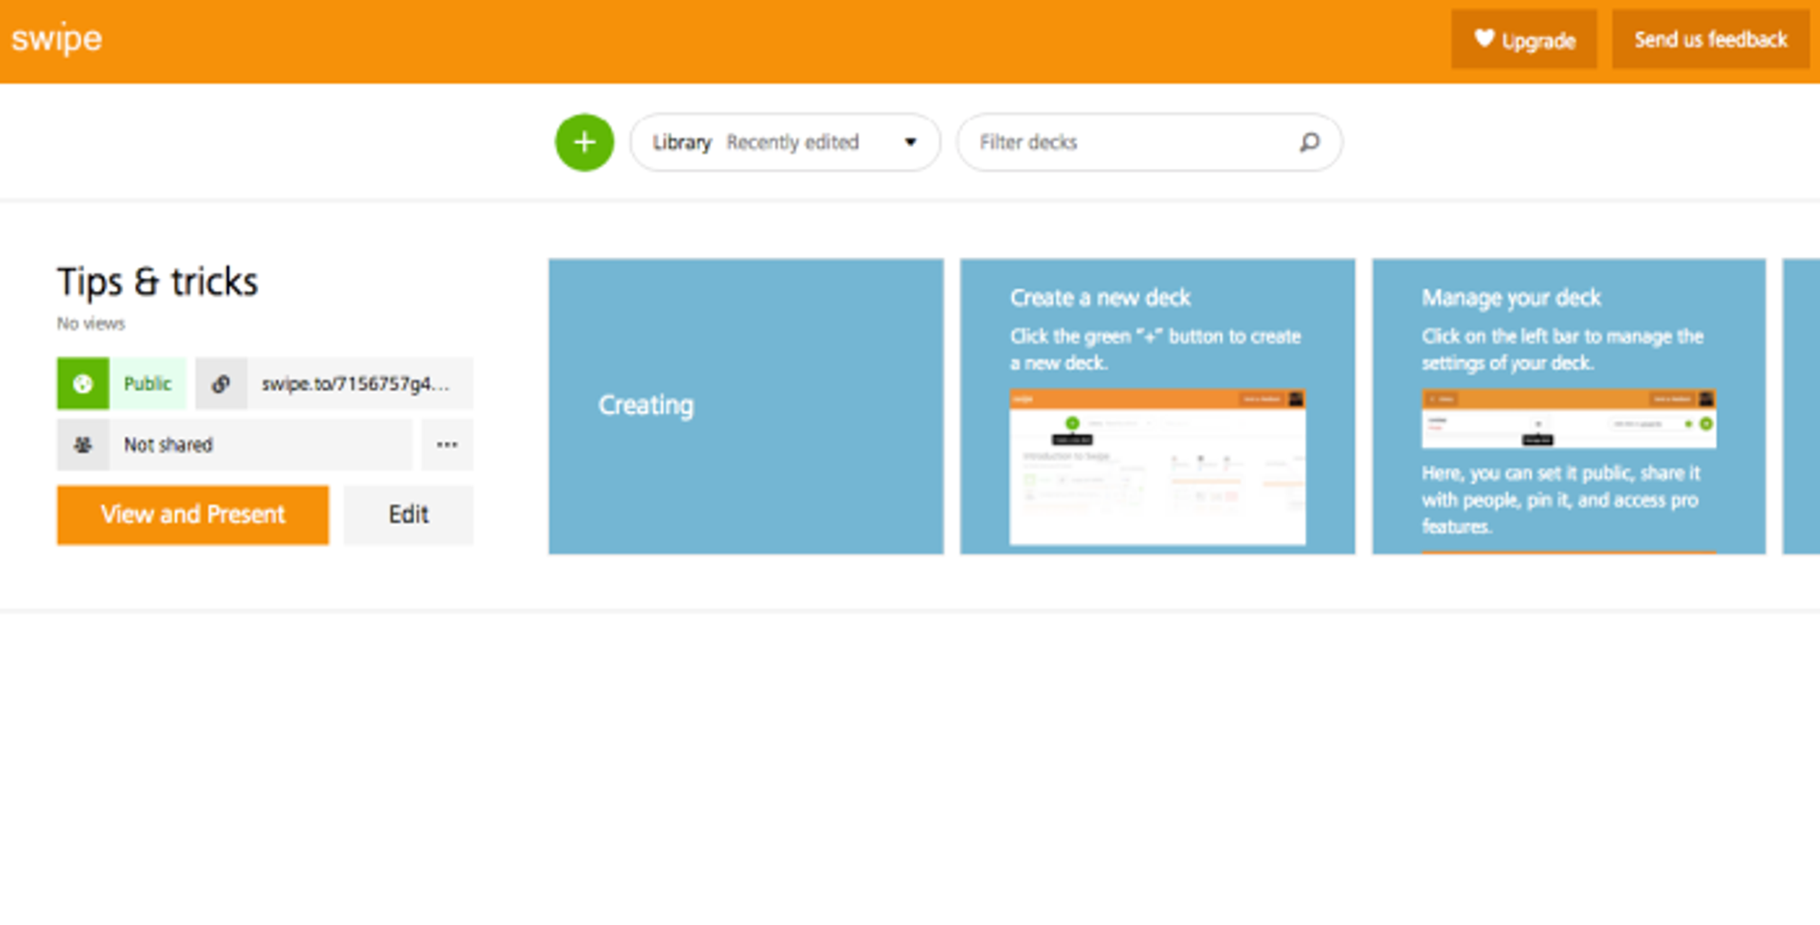Open the Library Recently edited dropdown
Screen dimensions: 1820x925
785,142
